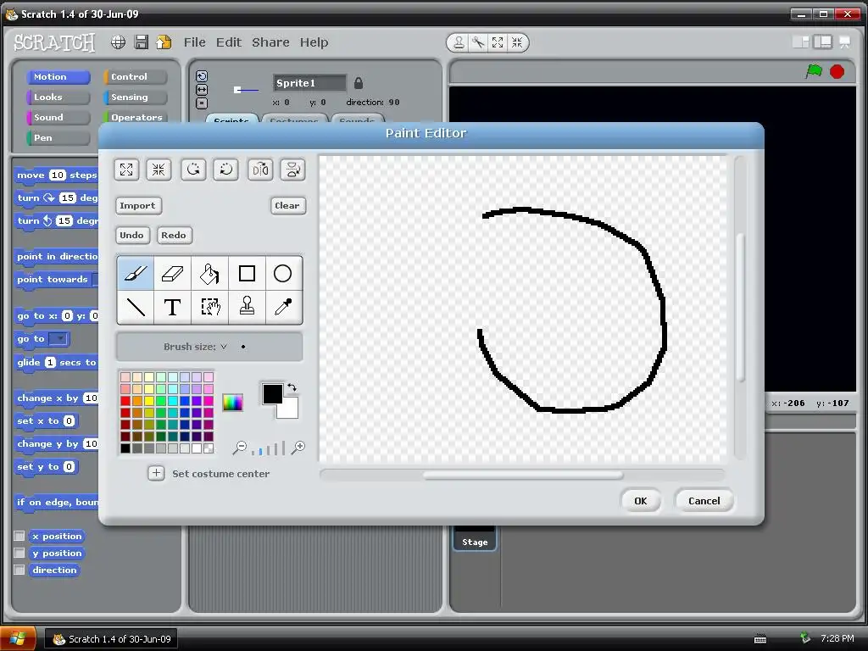Swap foreground and background colors
Screen dimensions: 868x651
tap(292, 387)
